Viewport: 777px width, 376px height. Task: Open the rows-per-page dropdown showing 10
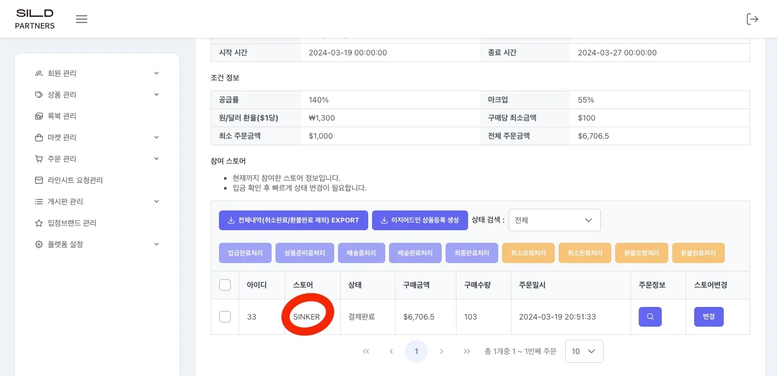point(584,351)
